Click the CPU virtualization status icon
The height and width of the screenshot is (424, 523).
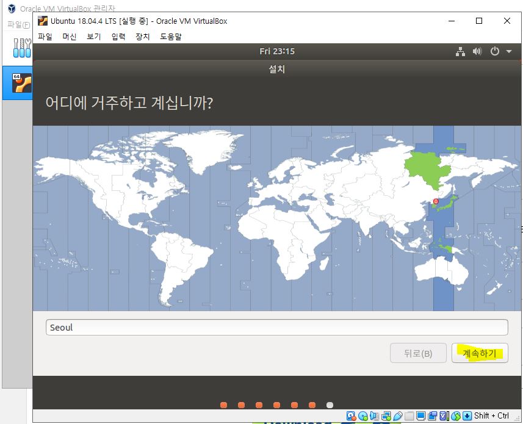pyautogui.click(x=444, y=415)
